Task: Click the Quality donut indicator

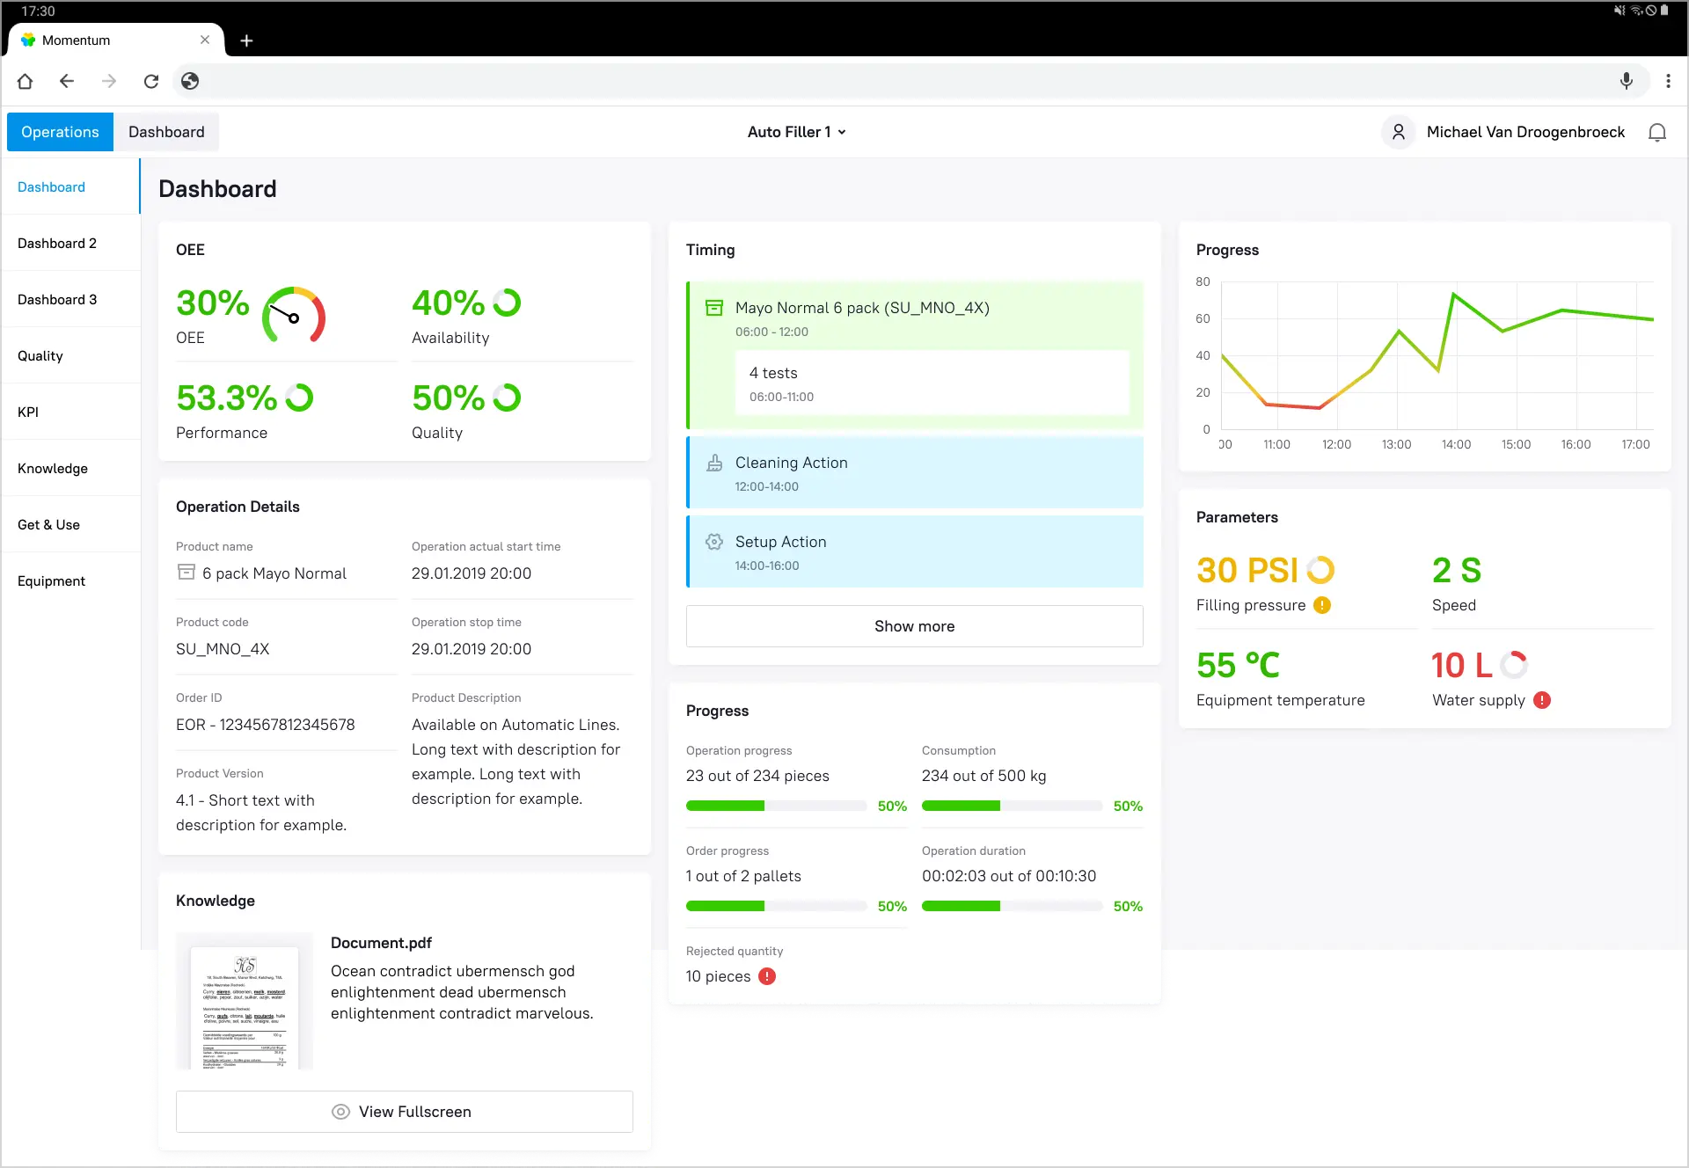Action: (507, 398)
